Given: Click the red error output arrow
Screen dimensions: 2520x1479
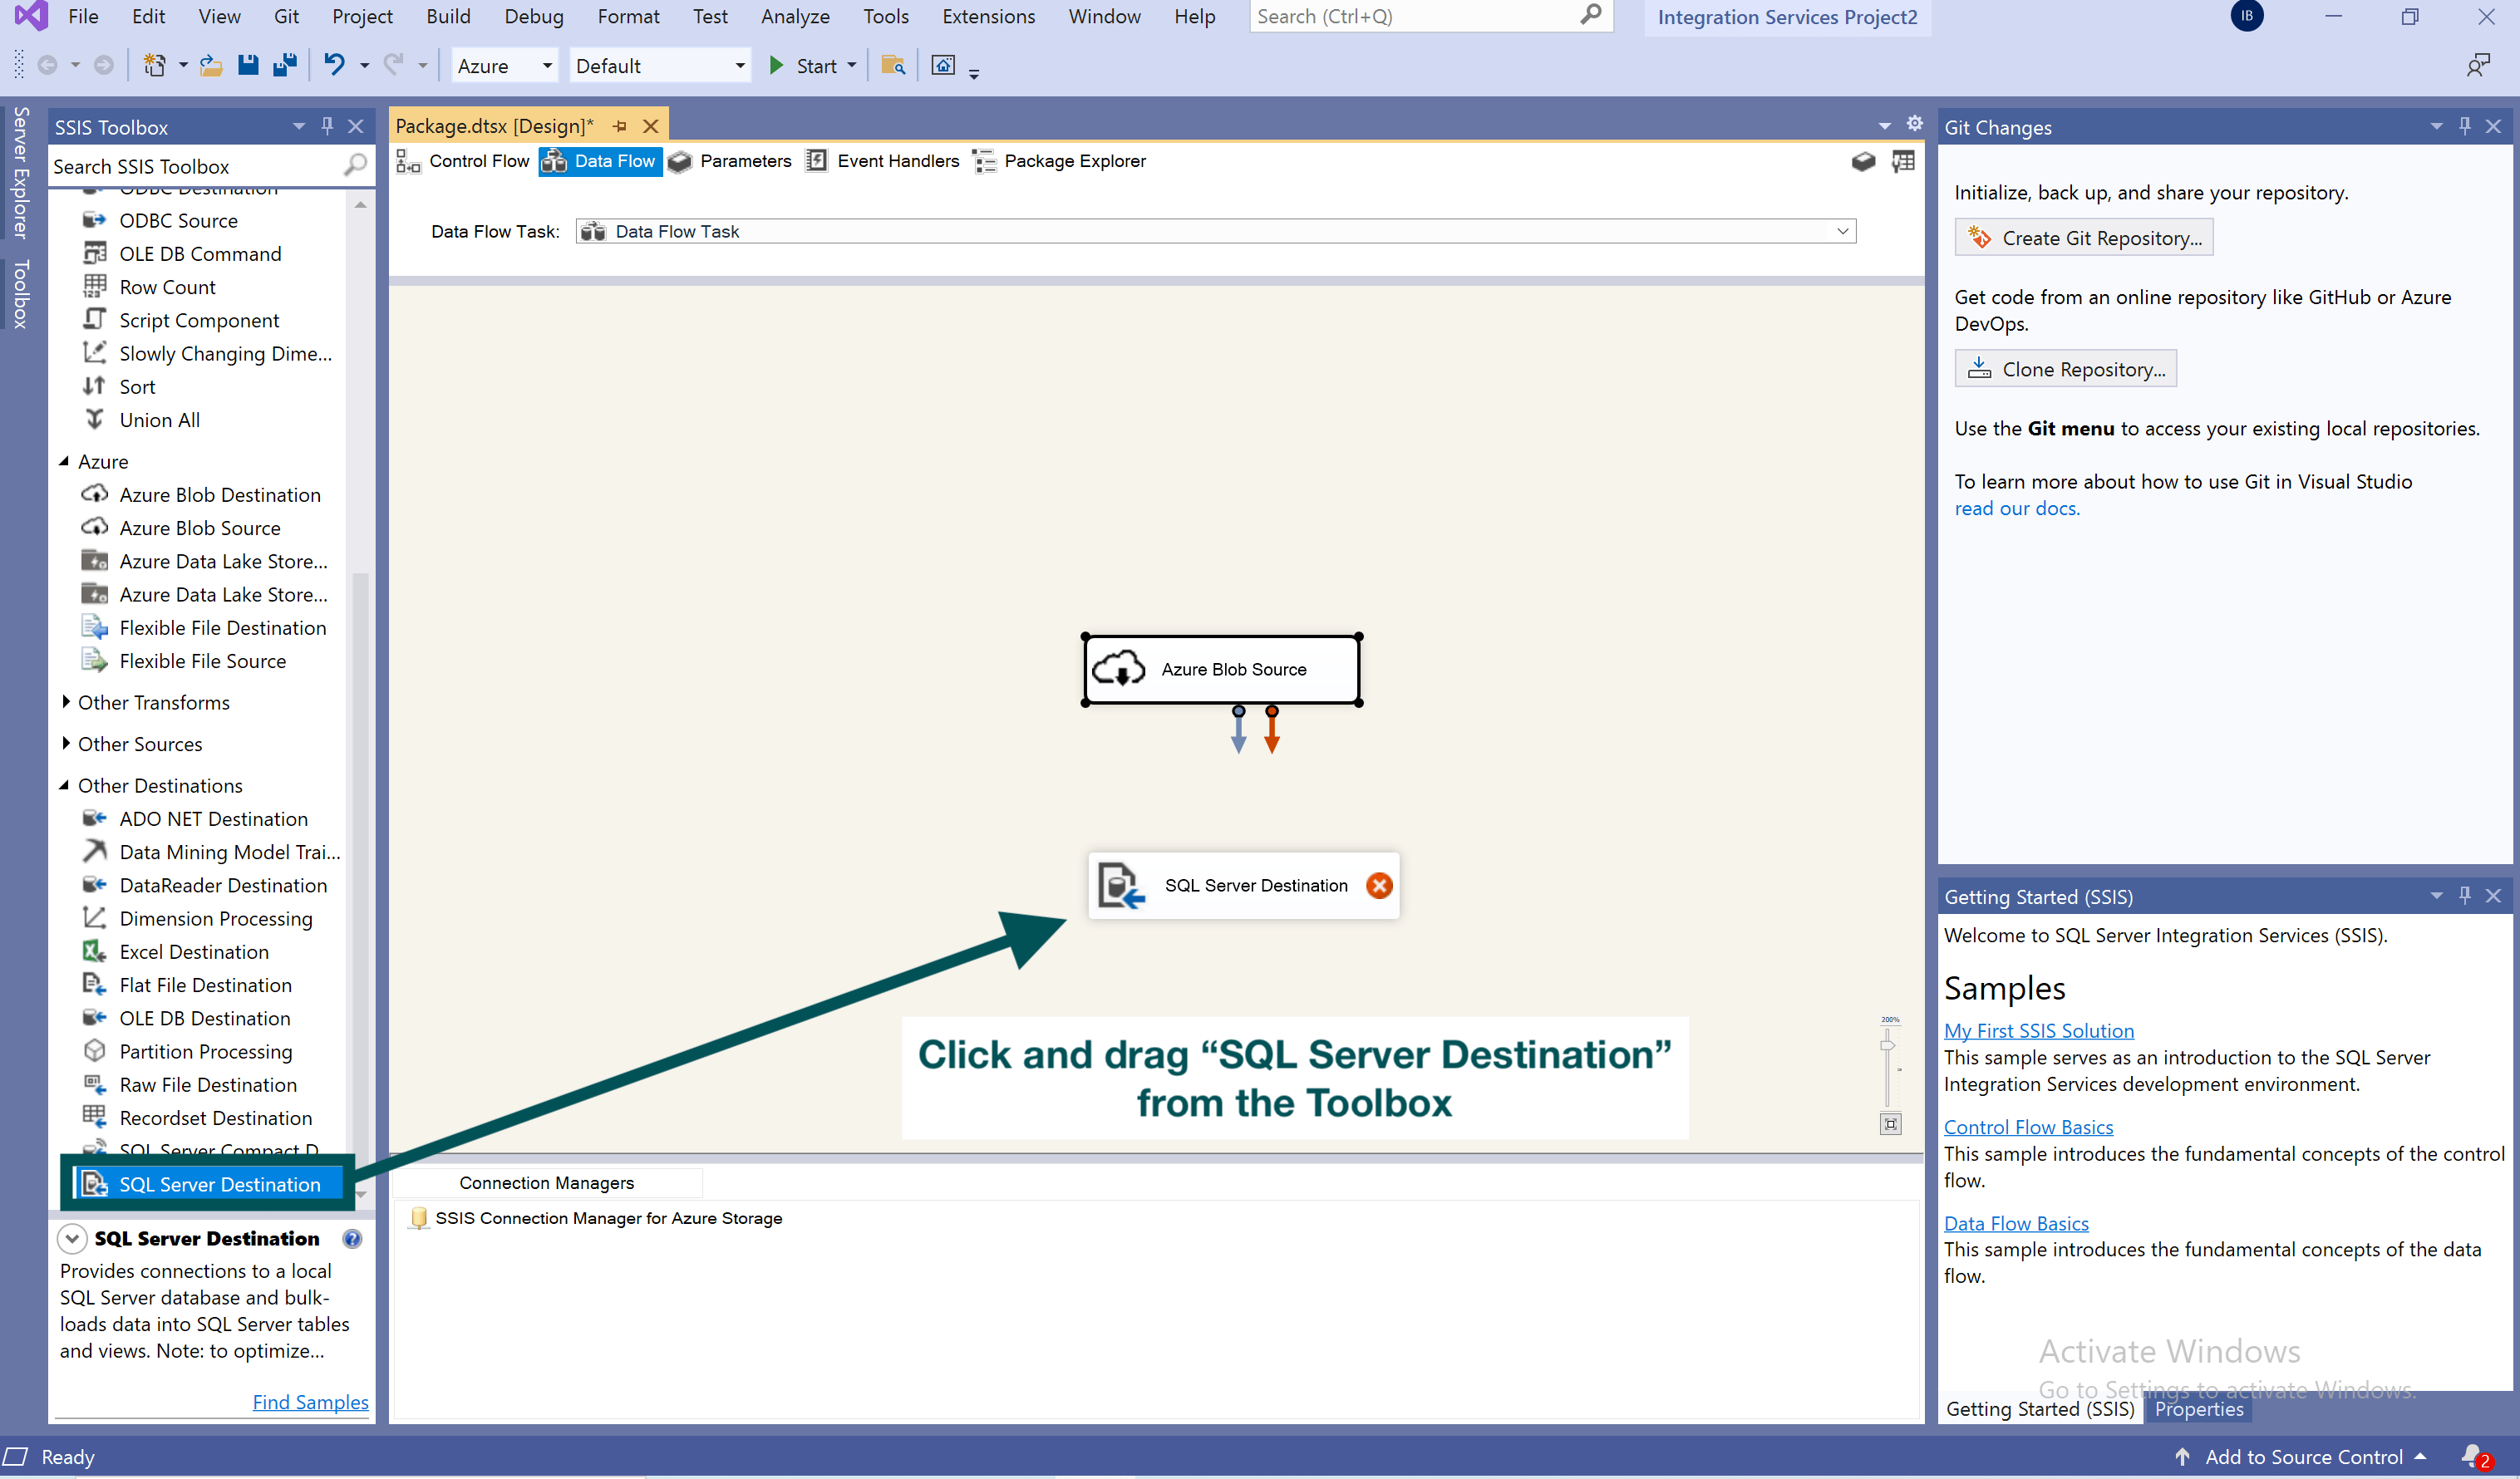Looking at the screenshot, I should 1272,730.
